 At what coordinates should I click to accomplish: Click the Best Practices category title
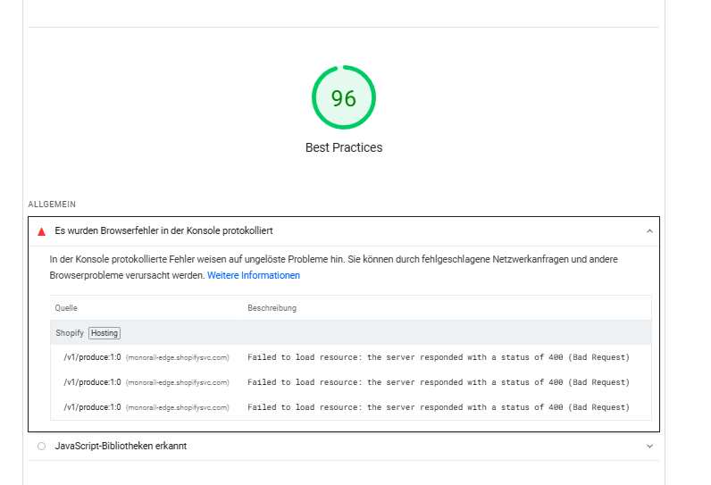[344, 147]
